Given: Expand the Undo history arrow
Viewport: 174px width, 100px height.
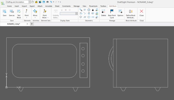Looking at the screenshot, I should point(54,2).
